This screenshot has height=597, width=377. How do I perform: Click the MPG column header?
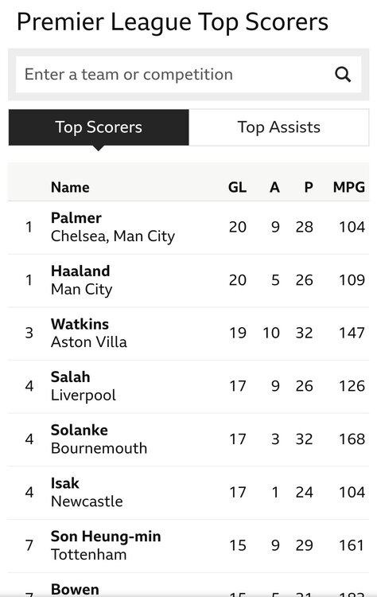click(349, 187)
